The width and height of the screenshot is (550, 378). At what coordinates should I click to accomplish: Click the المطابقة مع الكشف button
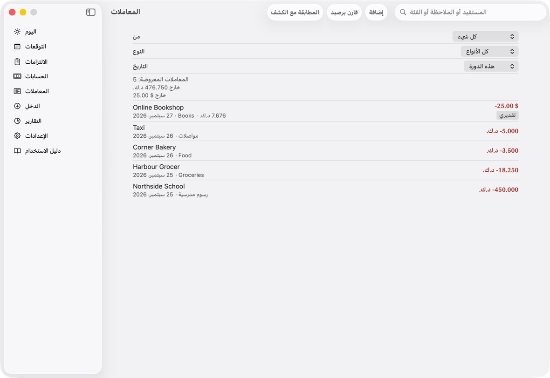pos(295,12)
